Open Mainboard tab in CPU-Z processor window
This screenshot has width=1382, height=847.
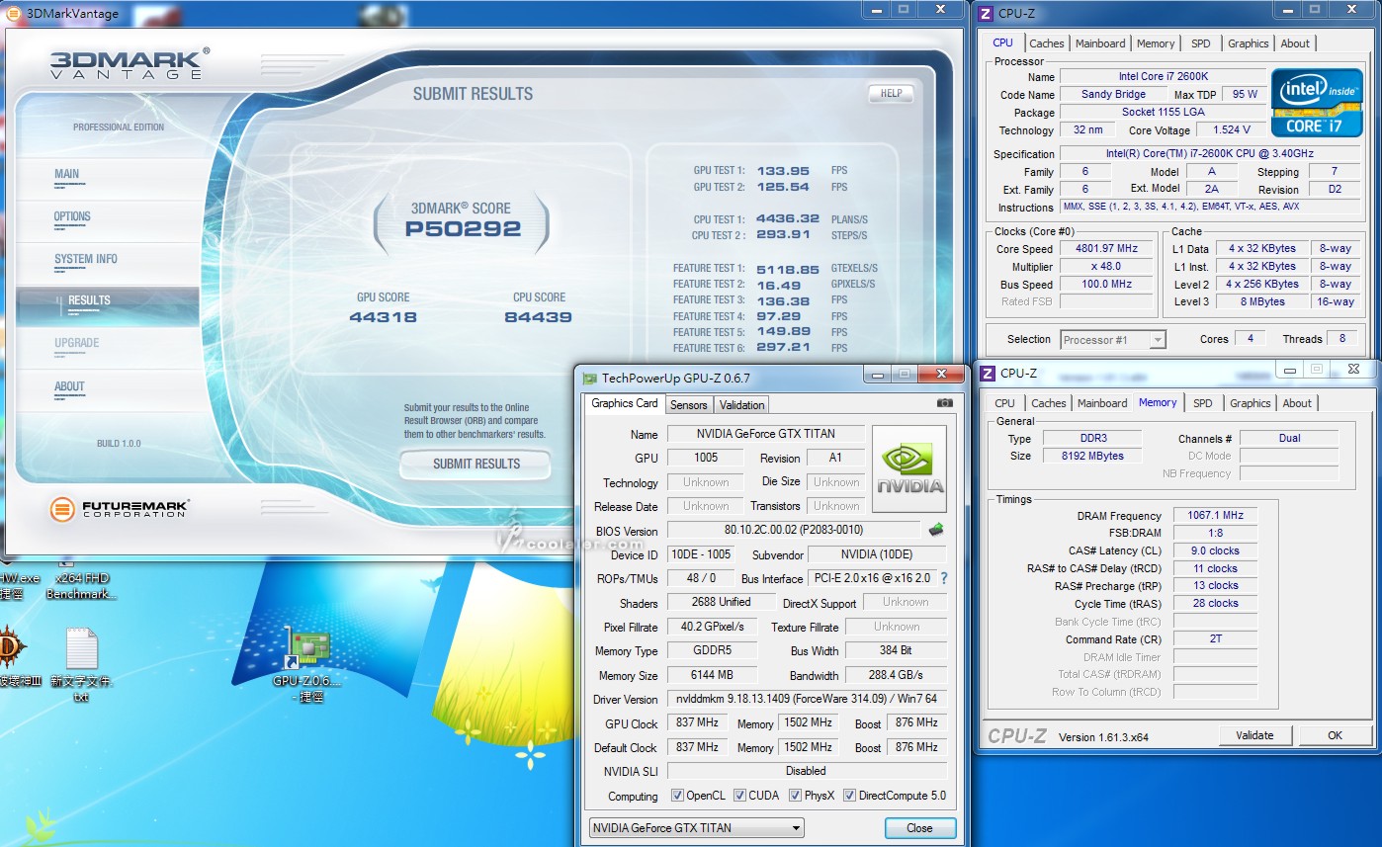point(1100,43)
